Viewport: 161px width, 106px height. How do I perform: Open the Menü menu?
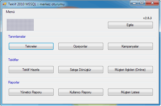(x=10, y=12)
